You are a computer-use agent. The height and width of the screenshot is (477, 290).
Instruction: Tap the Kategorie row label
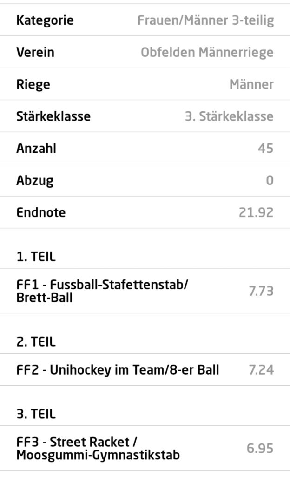tap(45, 20)
